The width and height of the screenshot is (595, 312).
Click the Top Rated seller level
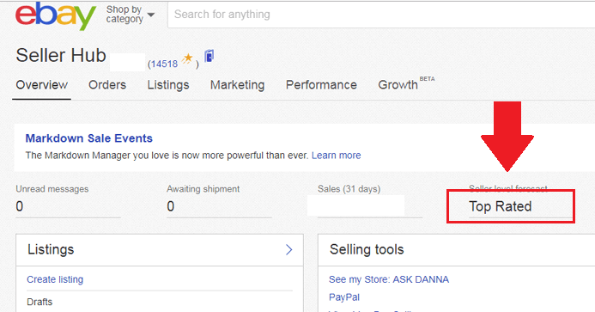501,206
